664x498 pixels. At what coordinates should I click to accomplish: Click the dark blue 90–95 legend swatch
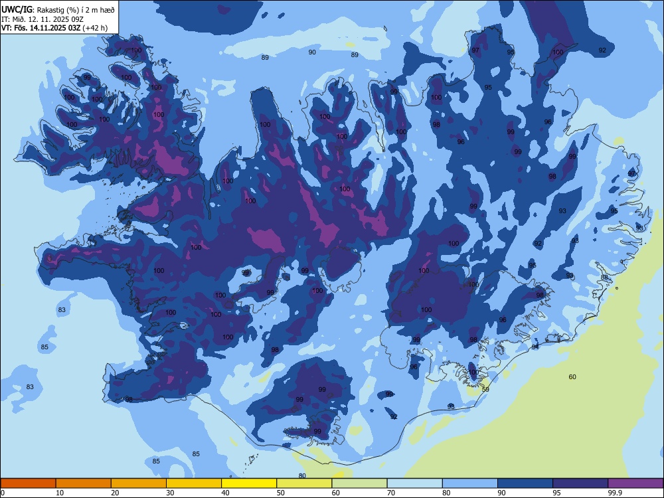point(525,483)
